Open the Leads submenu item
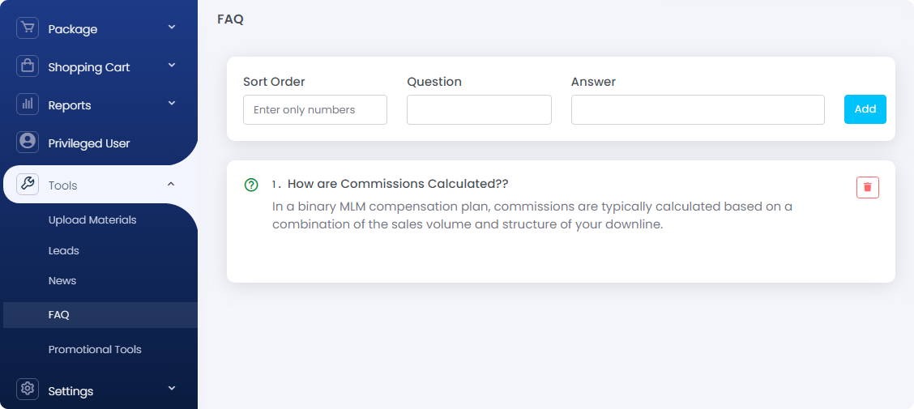The image size is (914, 409). click(63, 250)
